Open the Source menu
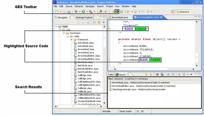The image size is (204, 116). (69, 6)
